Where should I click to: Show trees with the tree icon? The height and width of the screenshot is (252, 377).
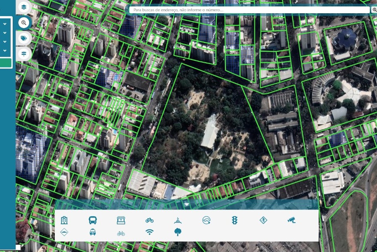point(178,232)
